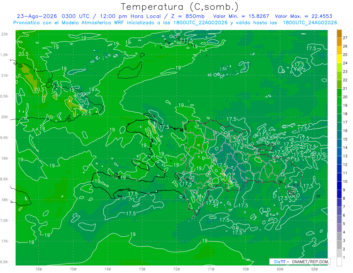Image resolution: width=353 pixels, height=273 pixels.
Task: Select the "1800UTC_24AGO2026" valid-until time
Action: pos(310,23)
